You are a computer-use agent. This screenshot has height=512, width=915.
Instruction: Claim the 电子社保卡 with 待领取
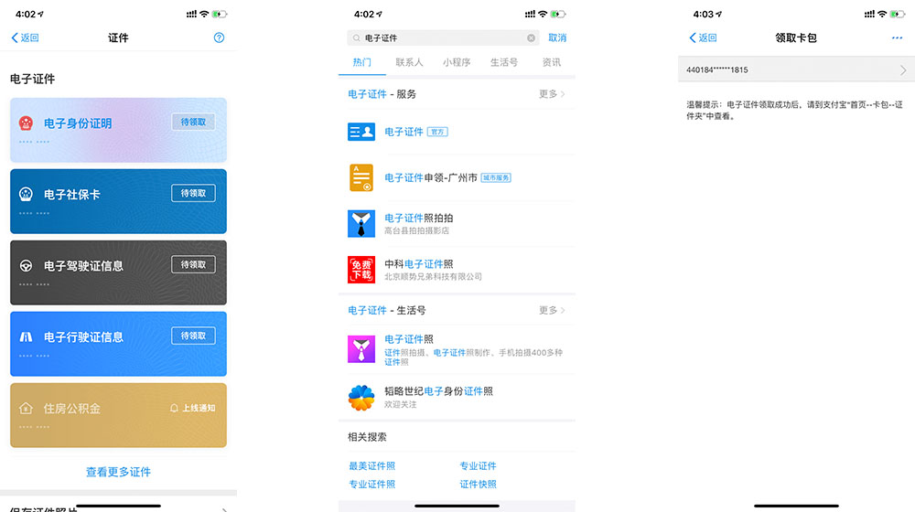click(193, 193)
